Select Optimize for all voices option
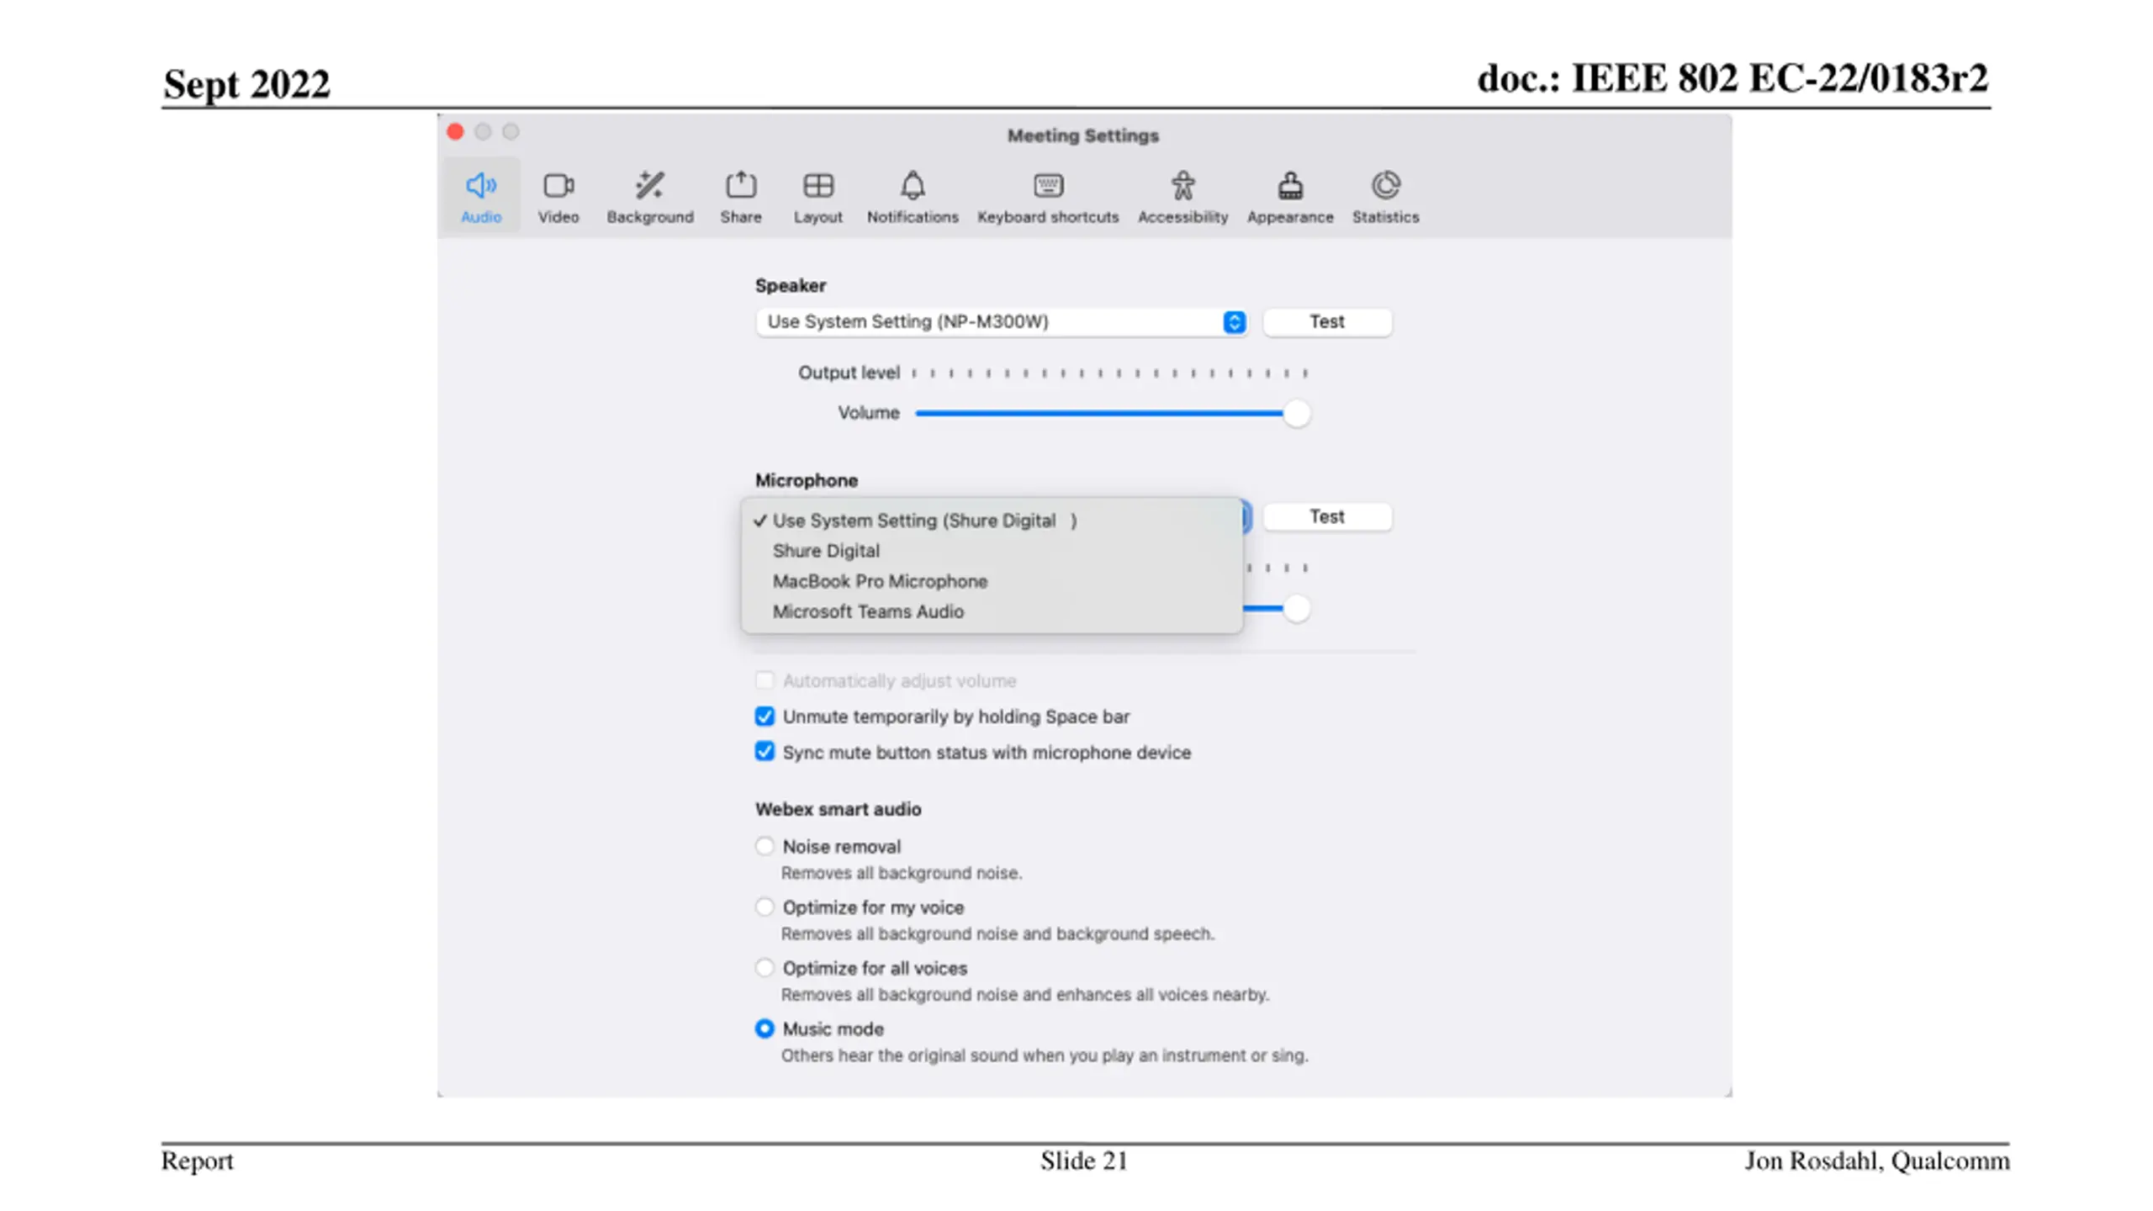Screen dimensions: 2153x1211 pos(764,967)
